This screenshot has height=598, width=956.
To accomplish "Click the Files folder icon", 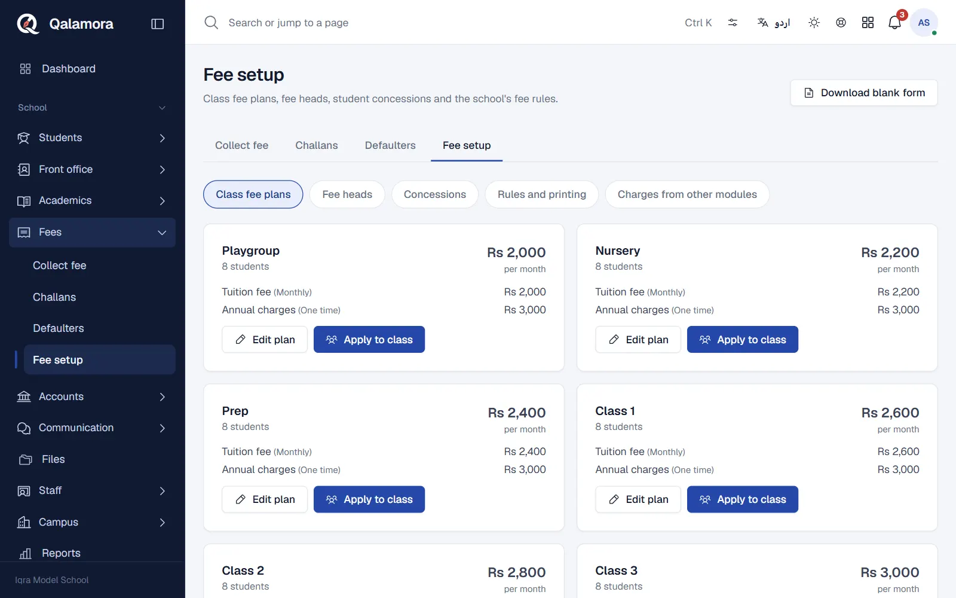I will click(25, 459).
